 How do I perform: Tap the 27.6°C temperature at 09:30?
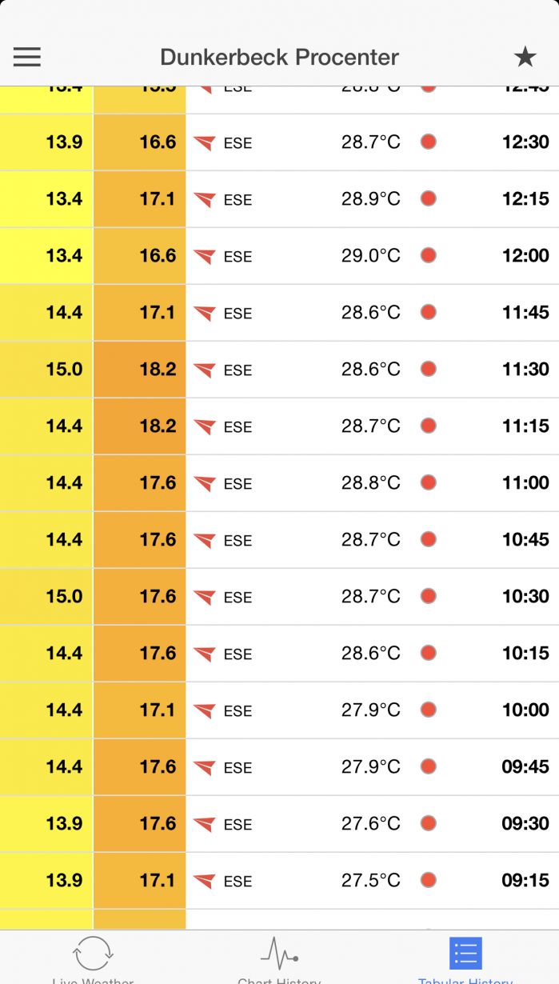pyautogui.click(x=370, y=824)
